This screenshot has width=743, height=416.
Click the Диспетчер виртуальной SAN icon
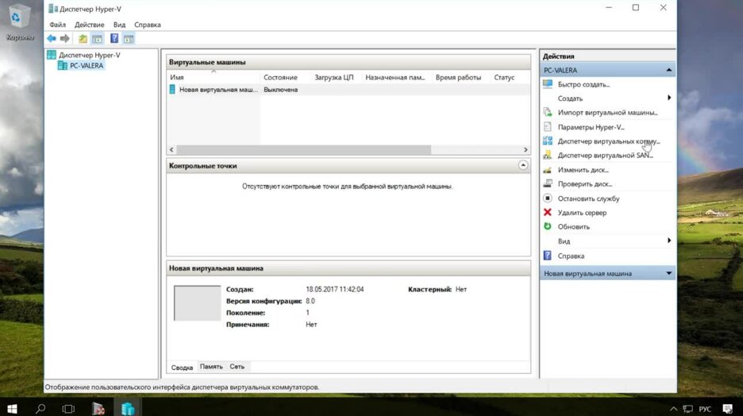pyautogui.click(x=548, y=155)
